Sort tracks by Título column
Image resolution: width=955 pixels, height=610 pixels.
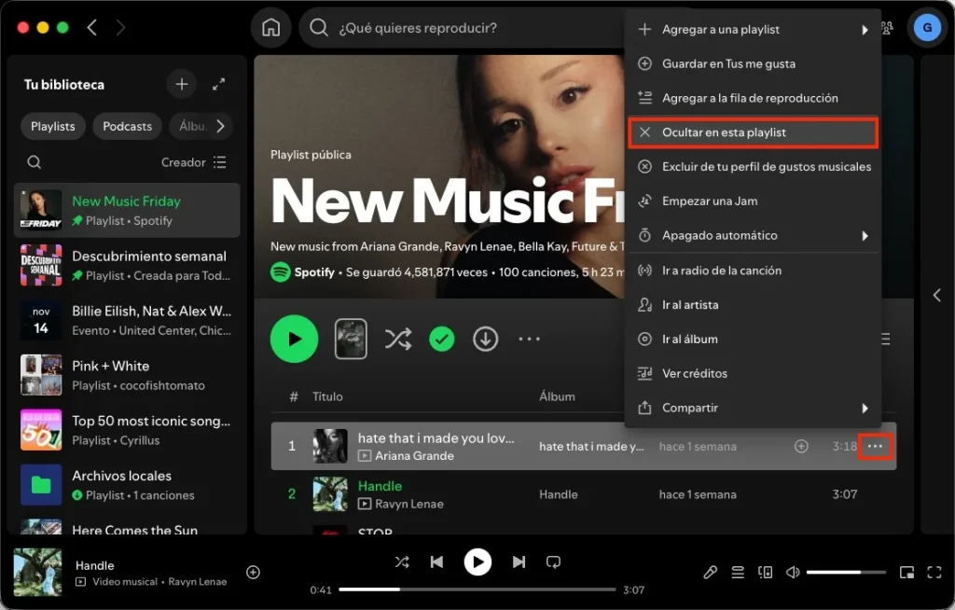pos(327,396)
